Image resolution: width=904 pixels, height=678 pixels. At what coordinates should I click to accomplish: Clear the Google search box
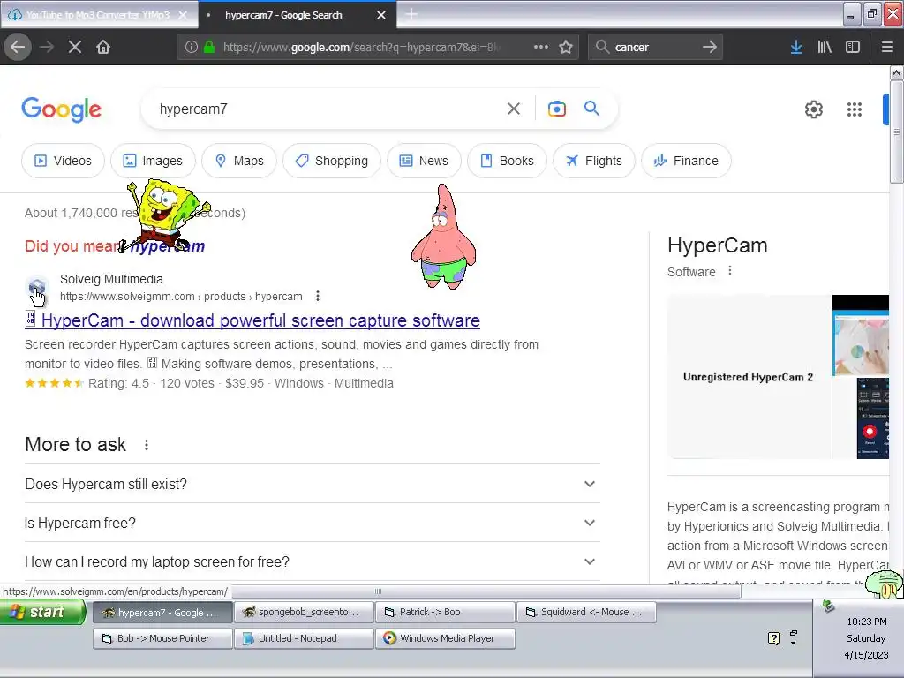514,109
